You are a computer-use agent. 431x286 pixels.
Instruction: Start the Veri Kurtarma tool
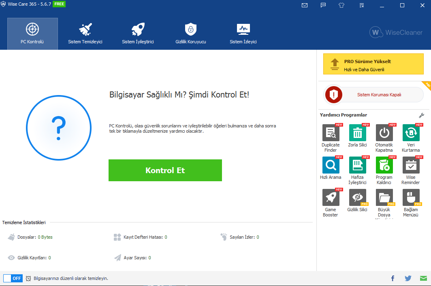[411, 138]
